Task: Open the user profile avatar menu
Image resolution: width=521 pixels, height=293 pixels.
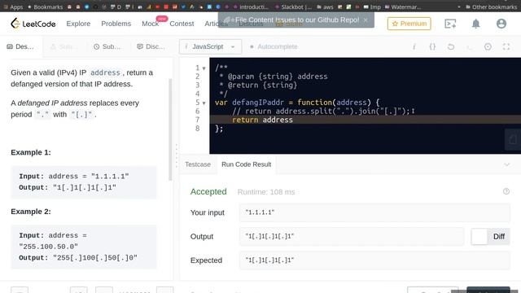Action: coord(501,24)
